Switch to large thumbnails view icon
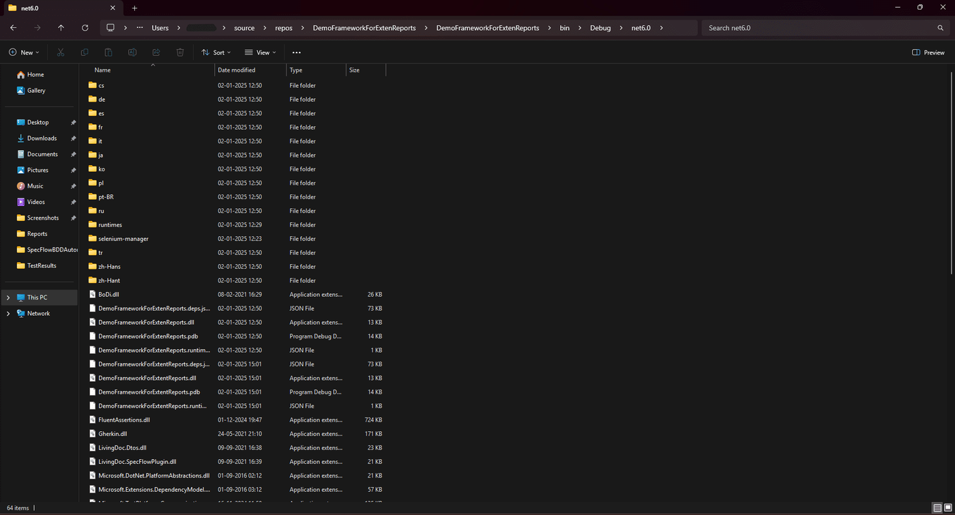The image size is (955, 515). click(947, 507)
